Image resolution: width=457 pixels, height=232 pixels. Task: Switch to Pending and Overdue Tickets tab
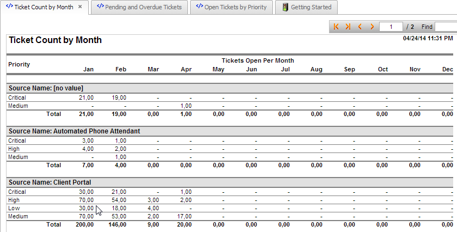pos(143,7)
